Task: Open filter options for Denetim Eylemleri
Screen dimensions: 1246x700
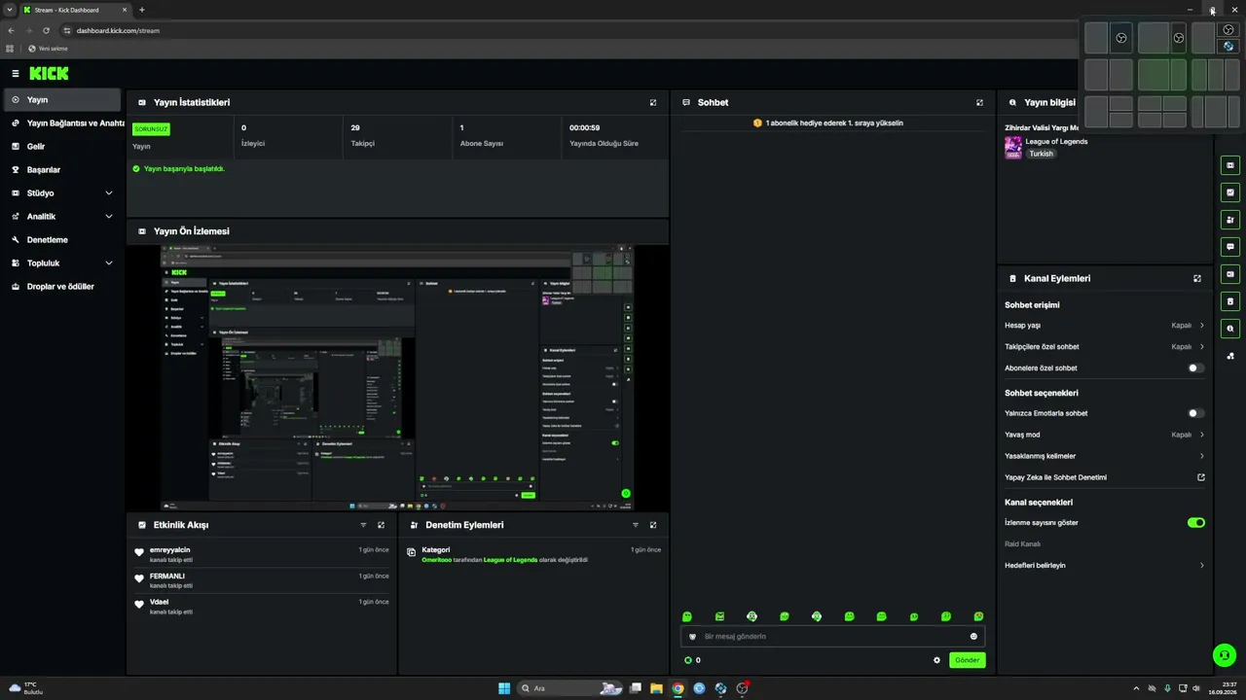Action: point(636,525)
